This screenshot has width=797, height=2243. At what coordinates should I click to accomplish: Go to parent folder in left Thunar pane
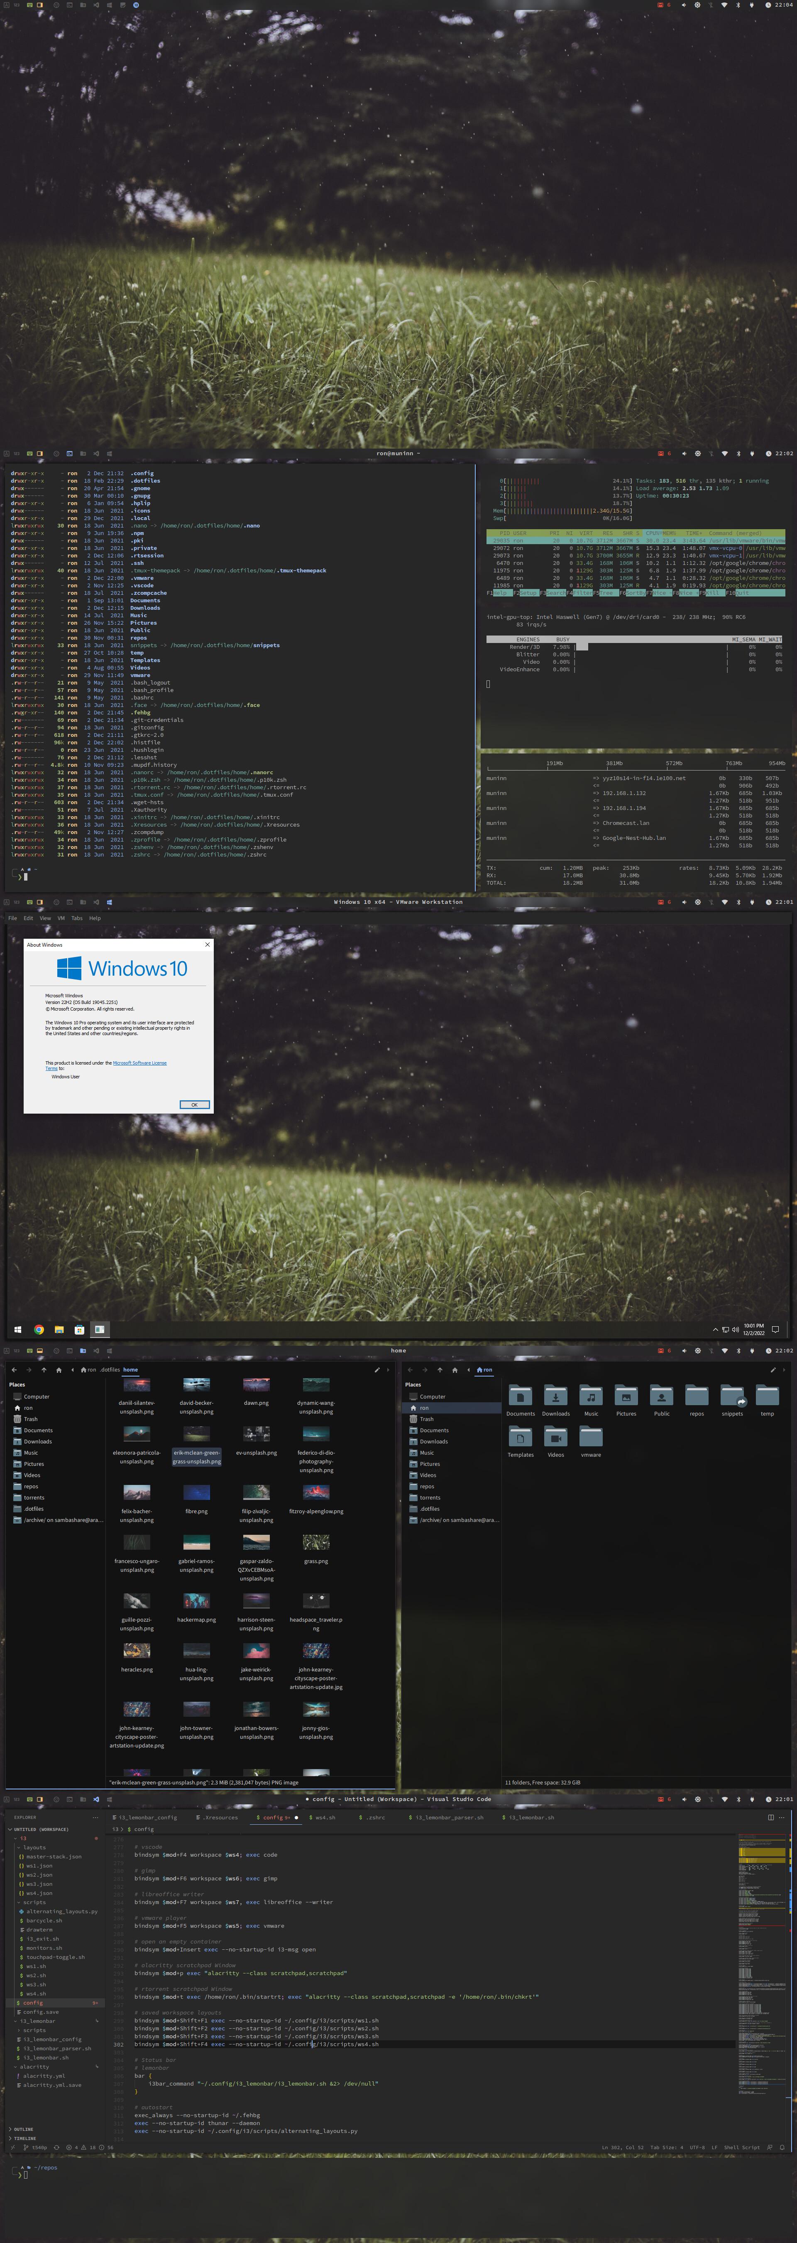[44, 1369]
